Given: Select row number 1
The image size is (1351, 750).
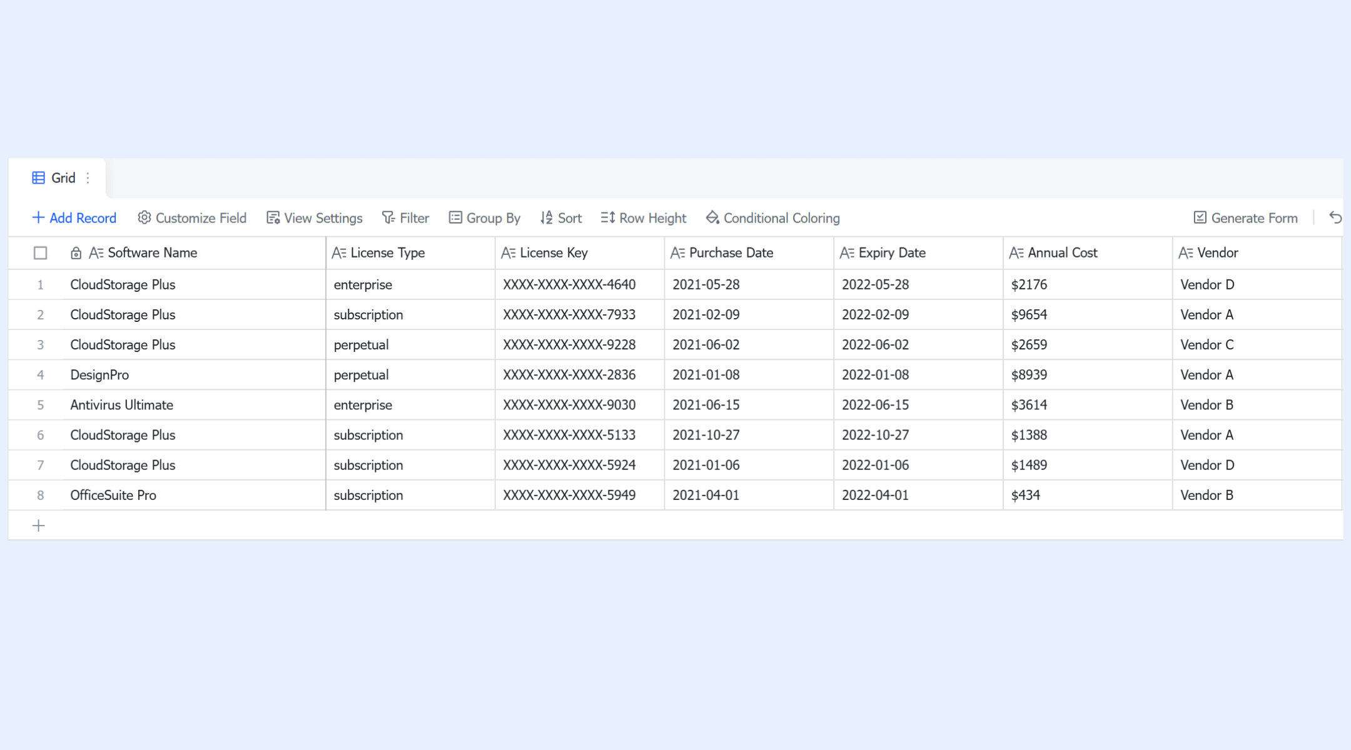Looking at the screenshot, I should click(x=41, y=285).
